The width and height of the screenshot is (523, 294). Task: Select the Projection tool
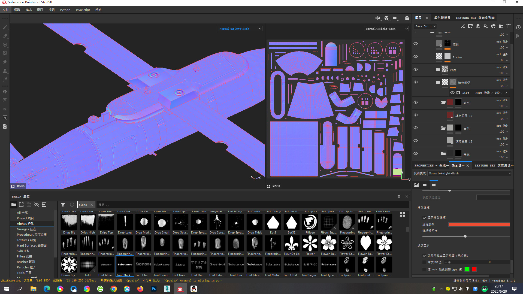click(5, 45)
